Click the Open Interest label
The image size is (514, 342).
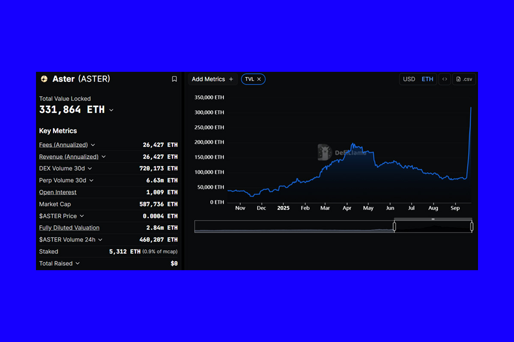point(58,192)
